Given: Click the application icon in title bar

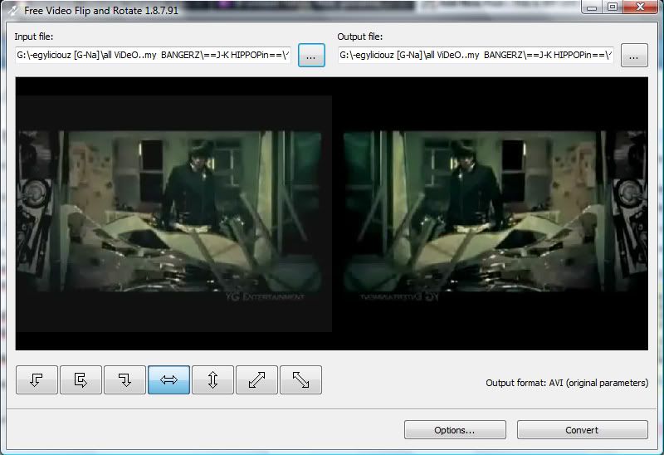Looking at the screenshot, I should [12, 10].
